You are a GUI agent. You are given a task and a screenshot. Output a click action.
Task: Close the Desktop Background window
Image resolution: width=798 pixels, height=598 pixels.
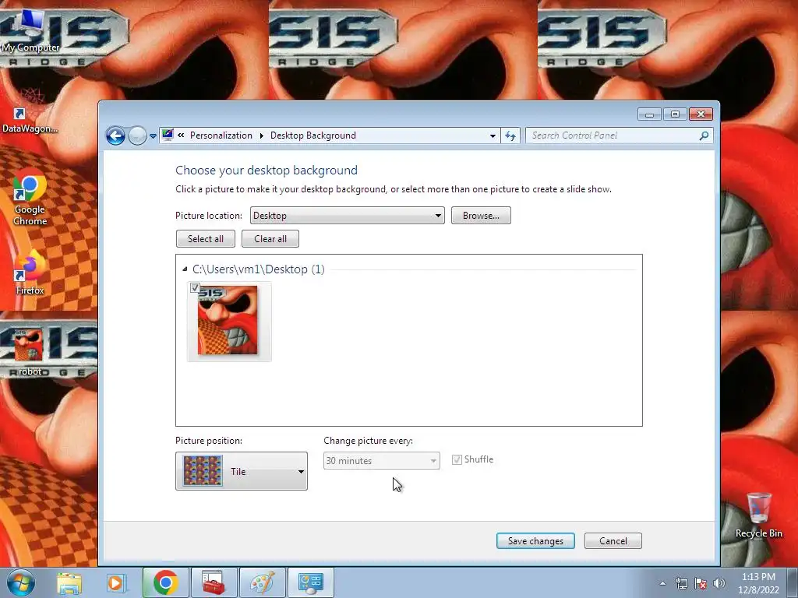pyautogui.click(x=701, y=114)
